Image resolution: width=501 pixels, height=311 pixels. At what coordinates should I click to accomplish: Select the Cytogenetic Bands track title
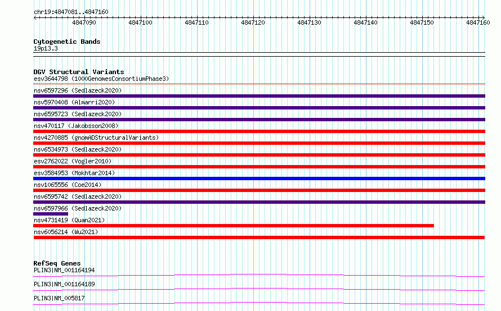67,42
